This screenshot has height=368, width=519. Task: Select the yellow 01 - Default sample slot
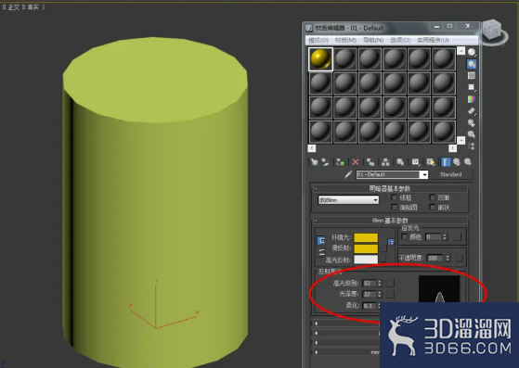click(320, 59)
